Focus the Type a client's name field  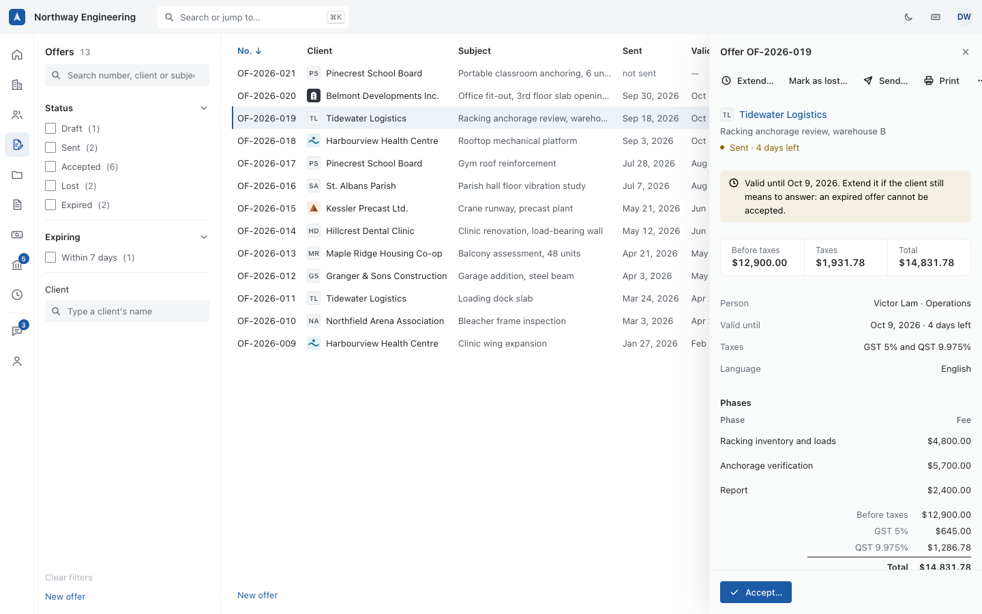(x=127, y=311)
